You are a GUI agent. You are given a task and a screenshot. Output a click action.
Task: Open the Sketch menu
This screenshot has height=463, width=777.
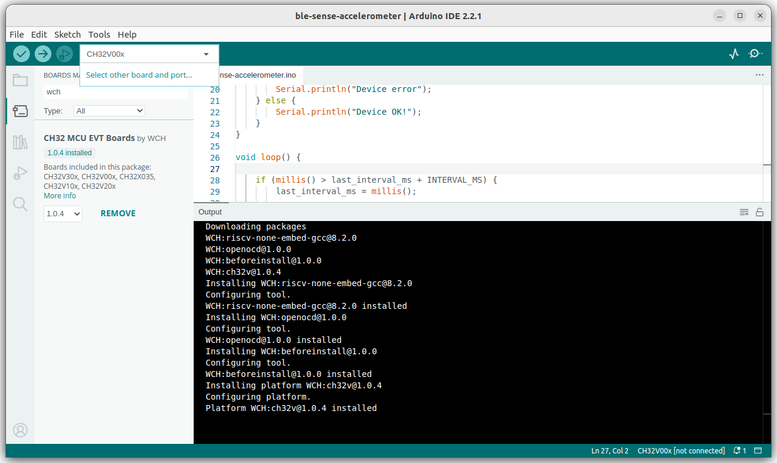coord(68,34)
